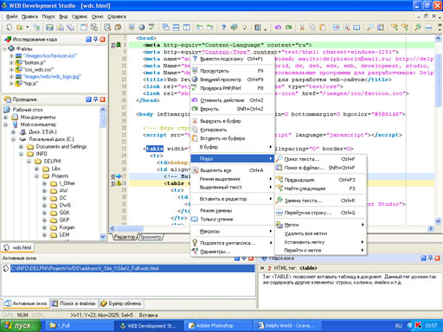Viewport: 443px width, 332px height.
Task: Select the DELPHI folder in explorer tree
Action: [x=52, y=161]
